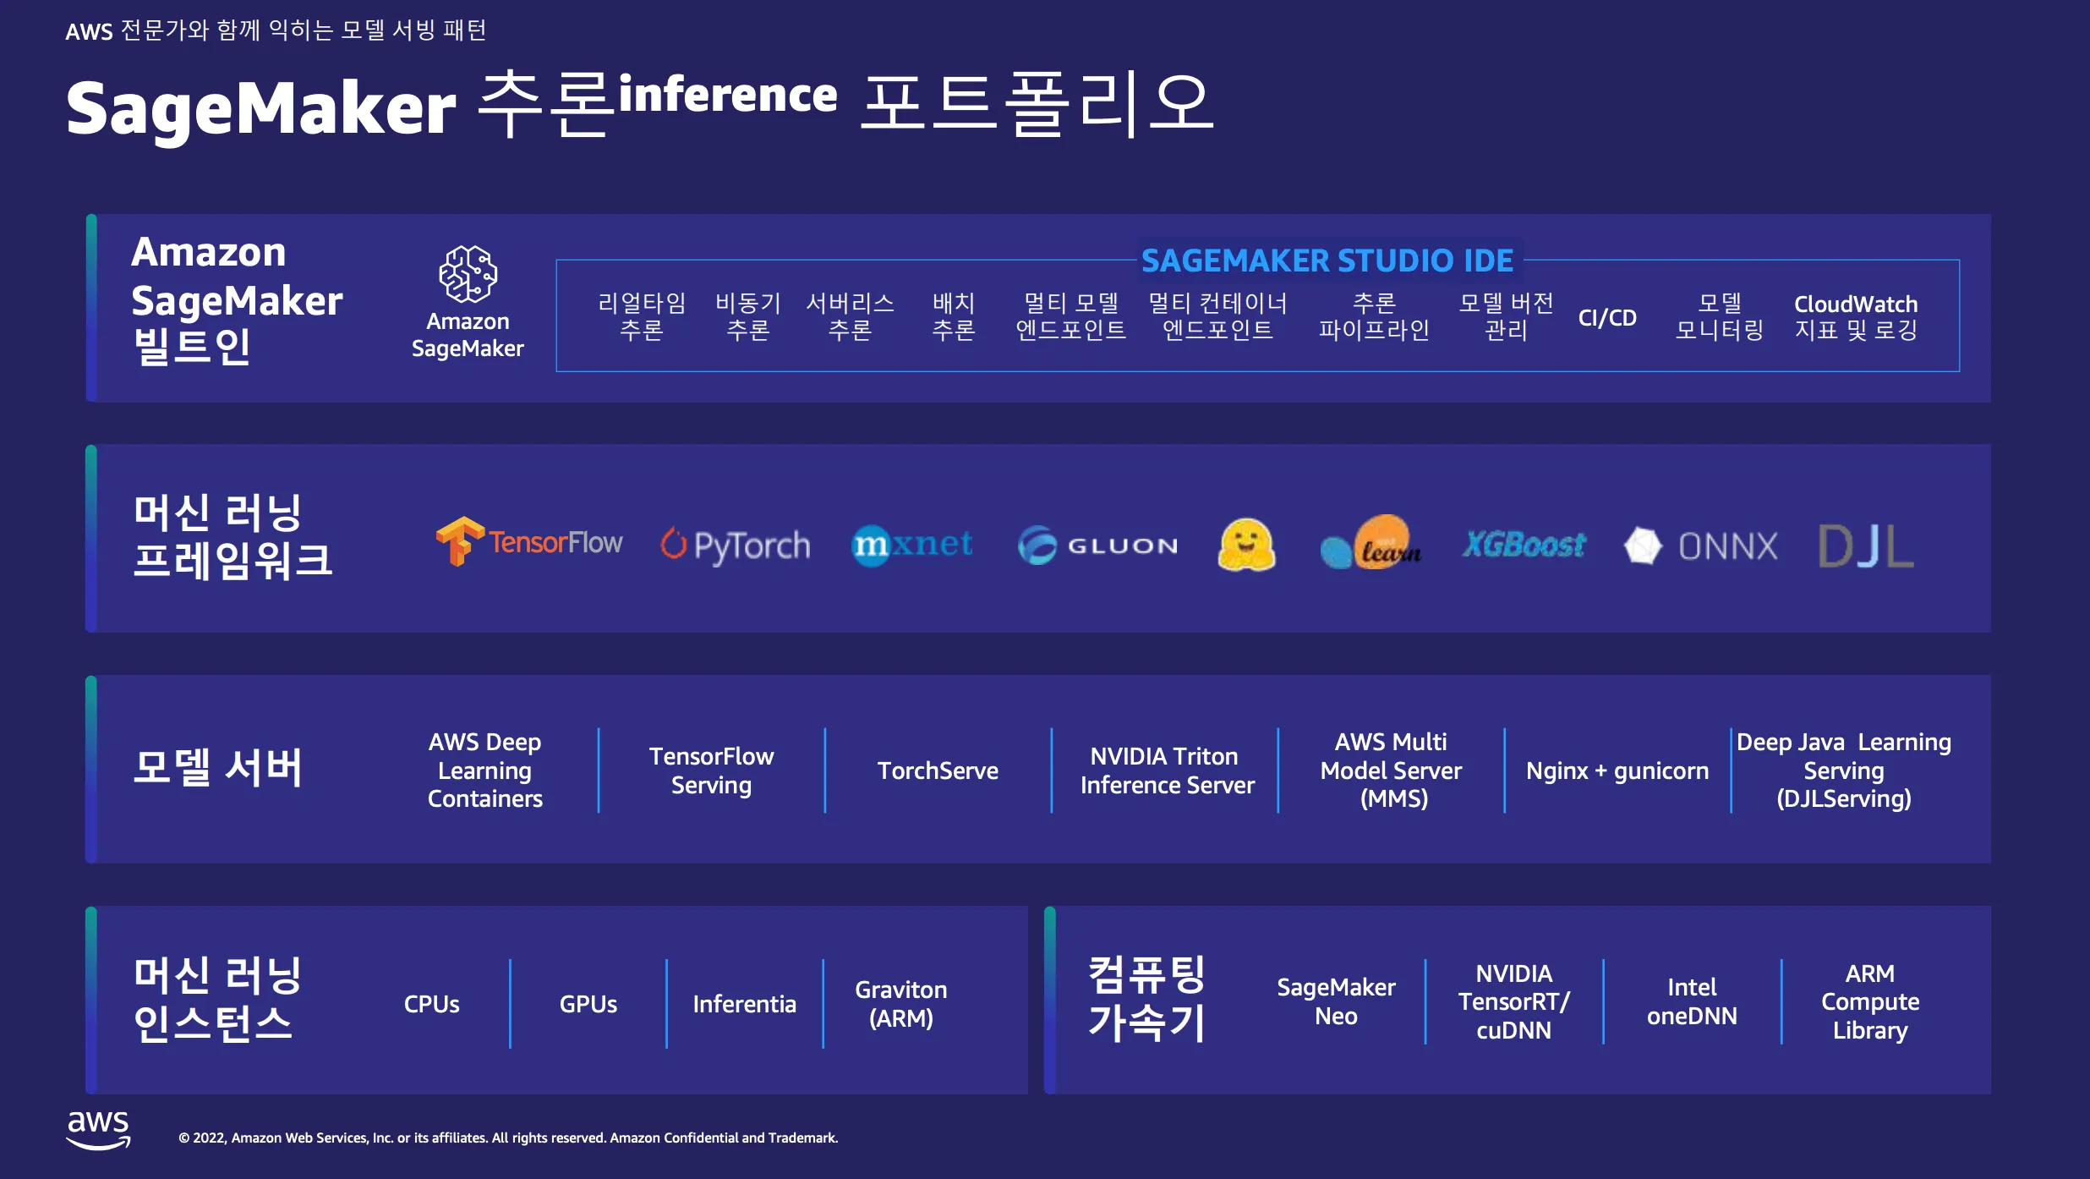Click the 모델 서버 heading
Screen dimensions: 2090x1179
(x=217, y=768)
